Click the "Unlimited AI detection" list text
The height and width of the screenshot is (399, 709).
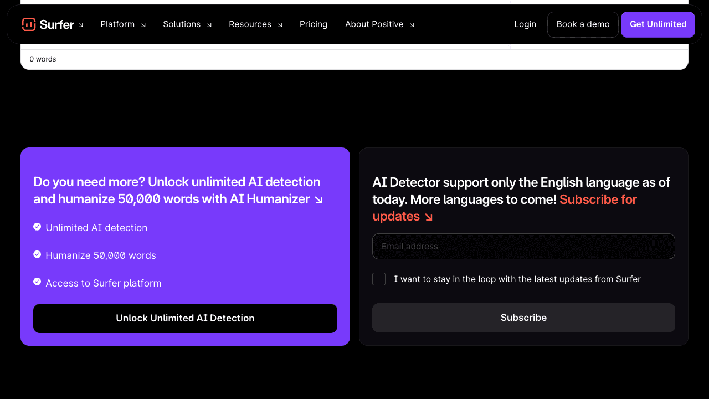(96, 228)
